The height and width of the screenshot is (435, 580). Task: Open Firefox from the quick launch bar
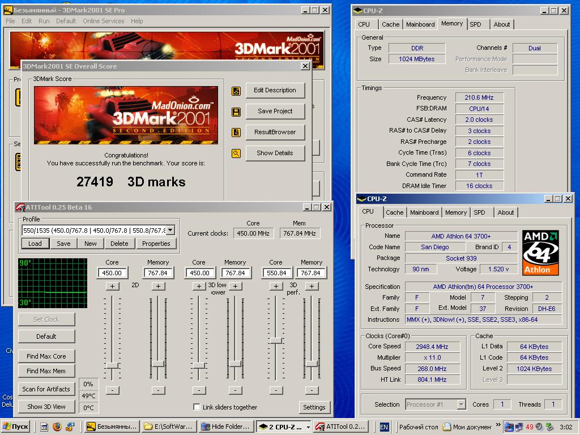[x=57, y=427]
